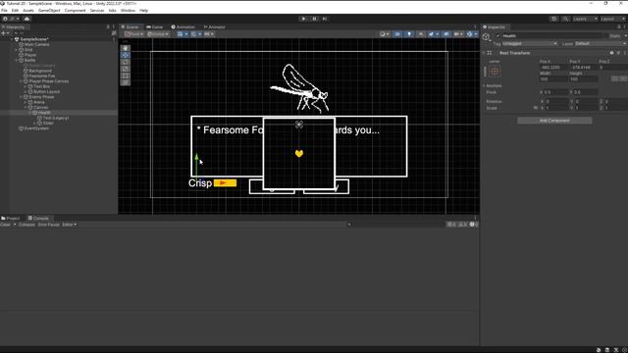Select the Rect tool in scene toolbar

point(126,76)
